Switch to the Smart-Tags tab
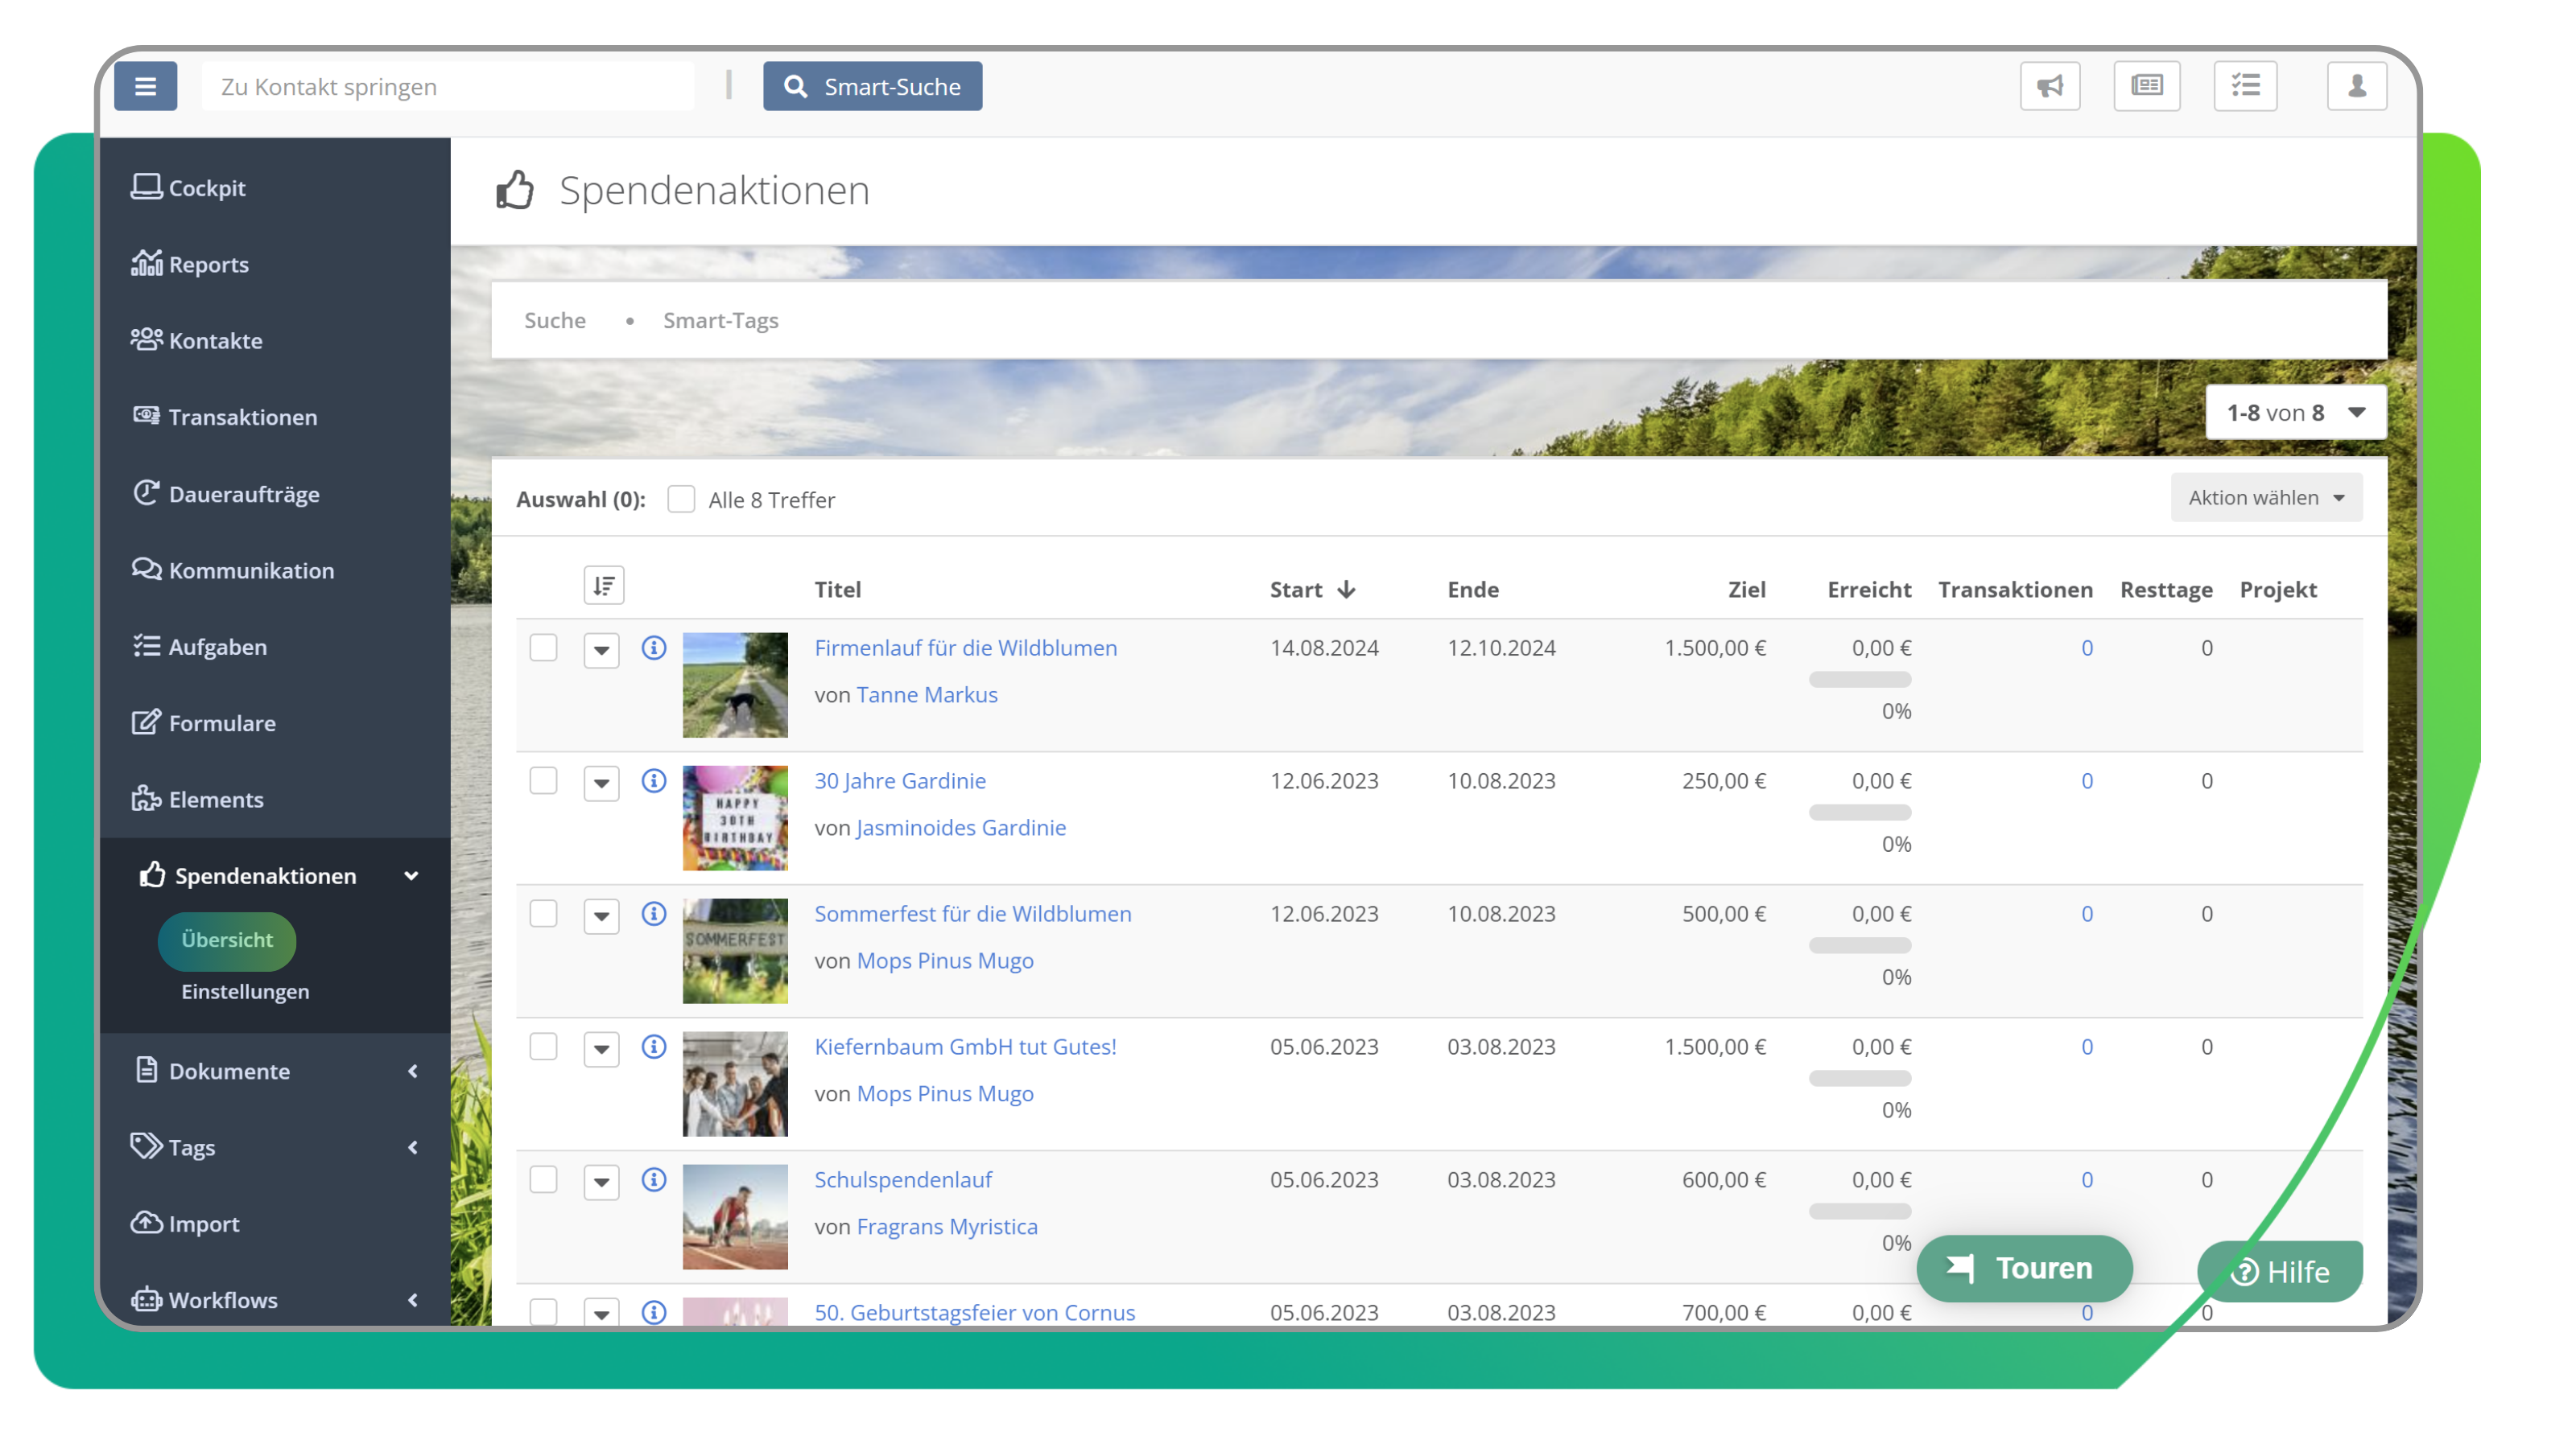The image size is (2576, 1448). [720, 321]
